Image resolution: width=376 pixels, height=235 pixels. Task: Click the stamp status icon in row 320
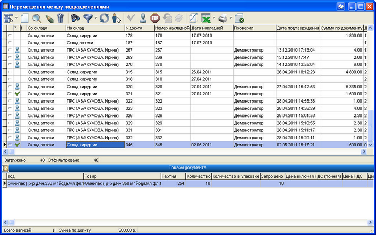point(17,87)
